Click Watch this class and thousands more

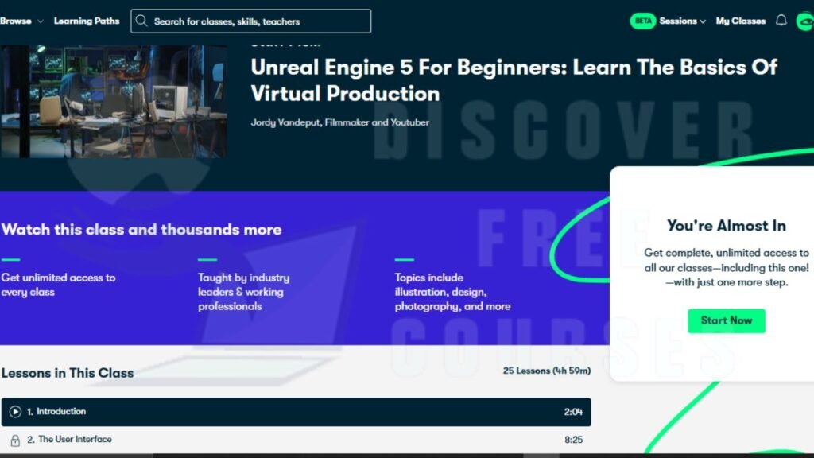tap(141, 230)
